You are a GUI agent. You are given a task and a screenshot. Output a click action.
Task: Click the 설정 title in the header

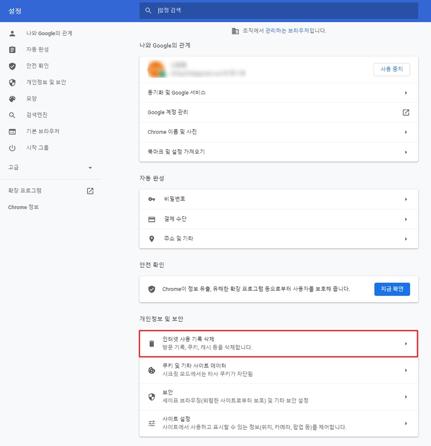coord(15,11)
